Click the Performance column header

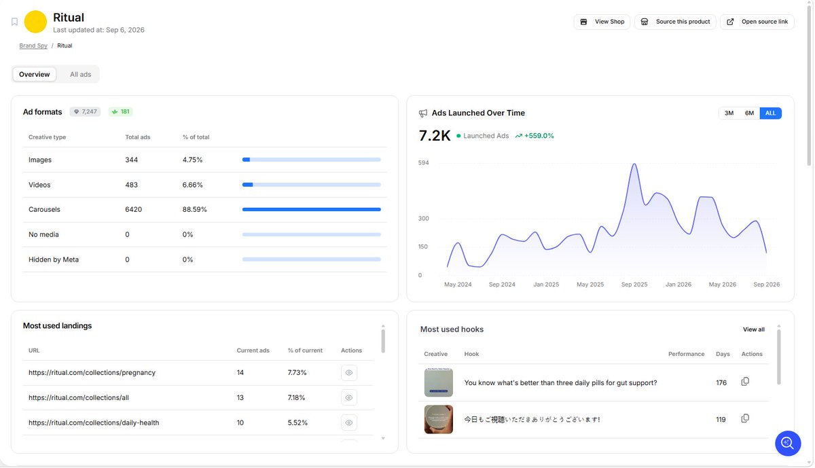[x=686, y=354]
